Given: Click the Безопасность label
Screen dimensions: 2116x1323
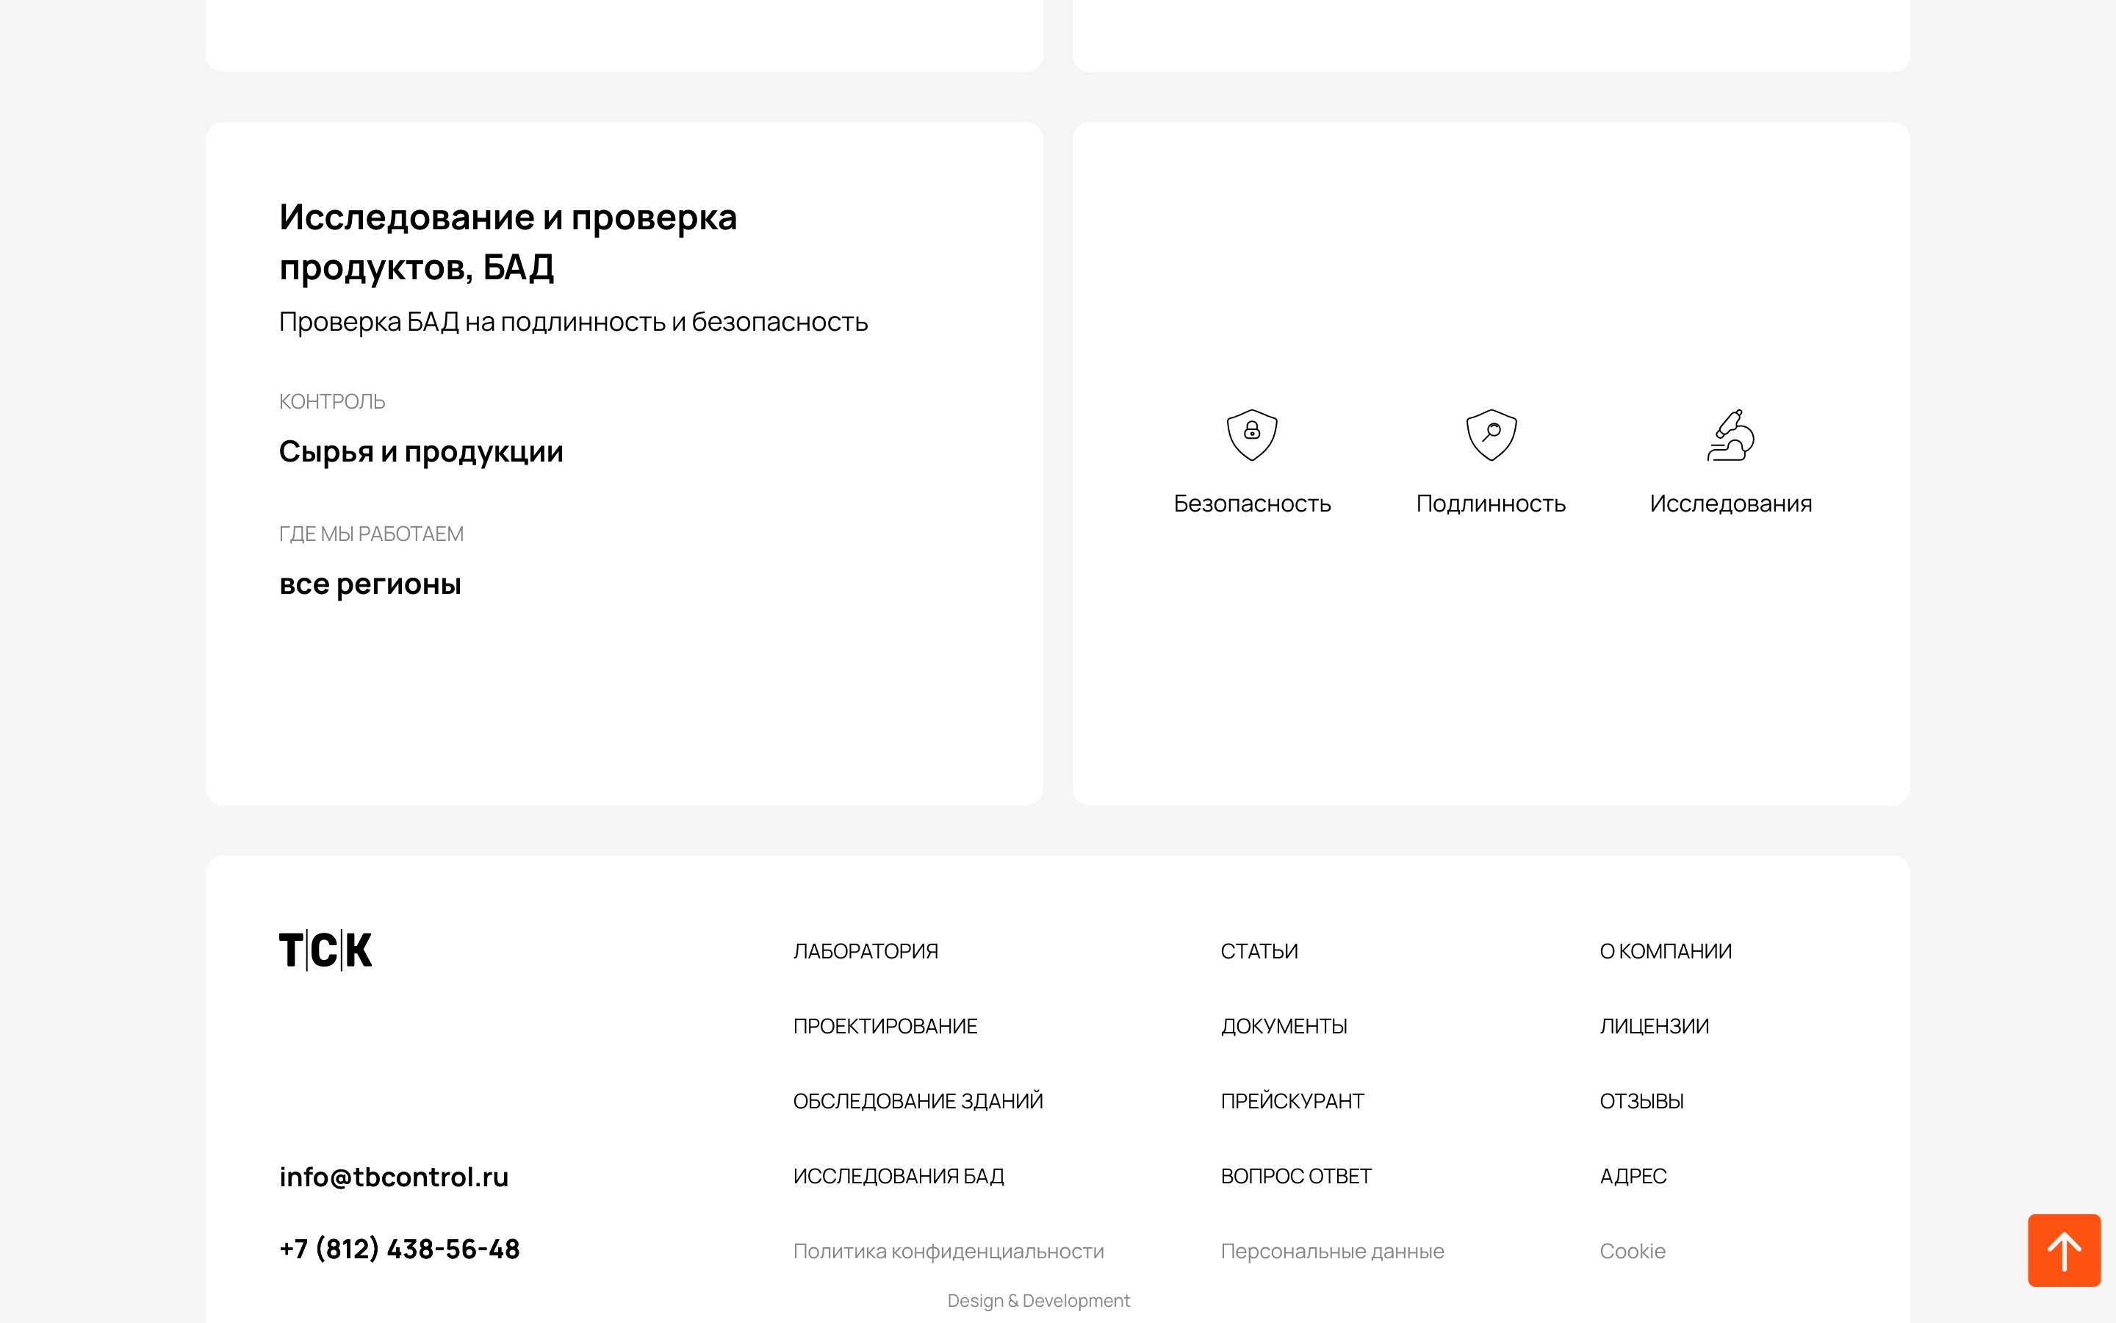Looking at the screenshot, I should click(x=1251, y=503).
